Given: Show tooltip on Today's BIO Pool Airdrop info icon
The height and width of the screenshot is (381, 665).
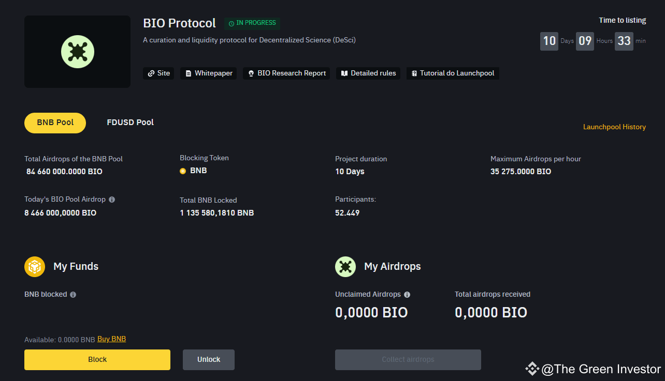Looking at the screenshot, I should click(x=113, y=199).
